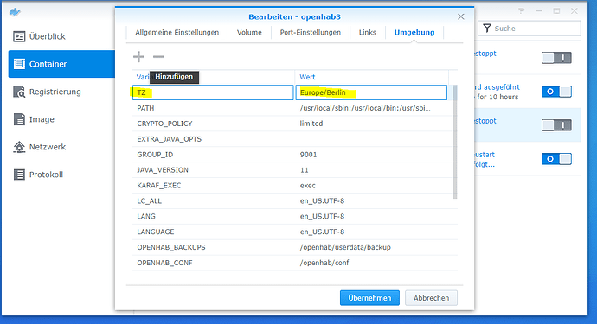Click the /usr/local/sbin path value
Viewport: 597px width, 324px height.
[x=365, y=108]
